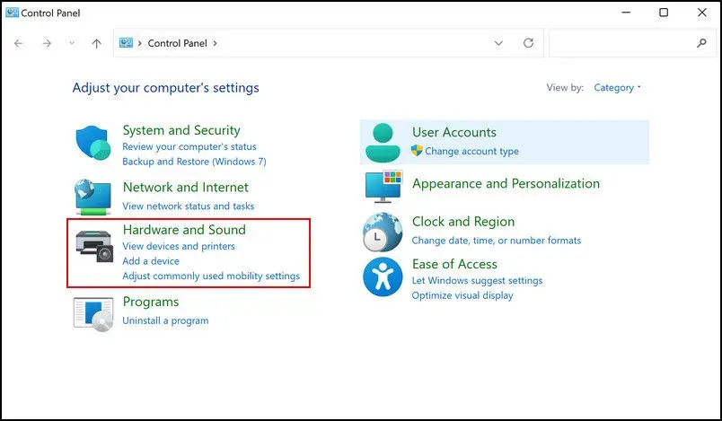The image size is (722, 421).
Task: Go up one level with up arrow
Action: (x=96, y=43)
